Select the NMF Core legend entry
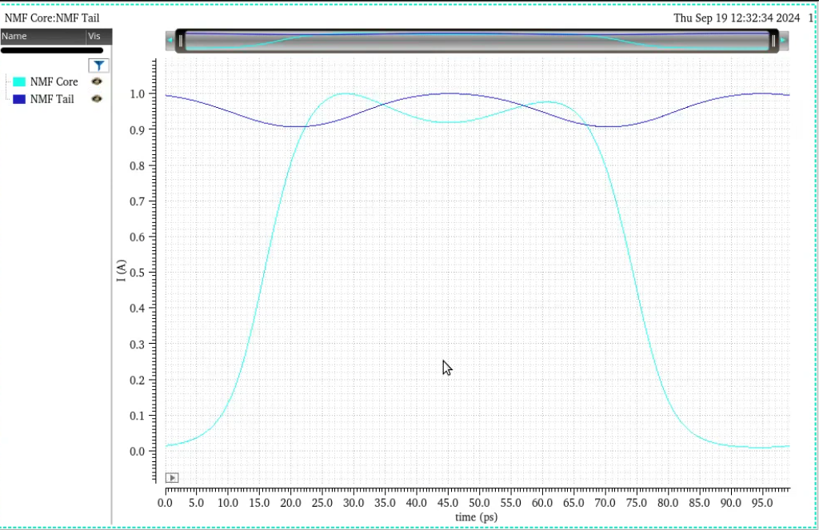 (x=54, y=82)
